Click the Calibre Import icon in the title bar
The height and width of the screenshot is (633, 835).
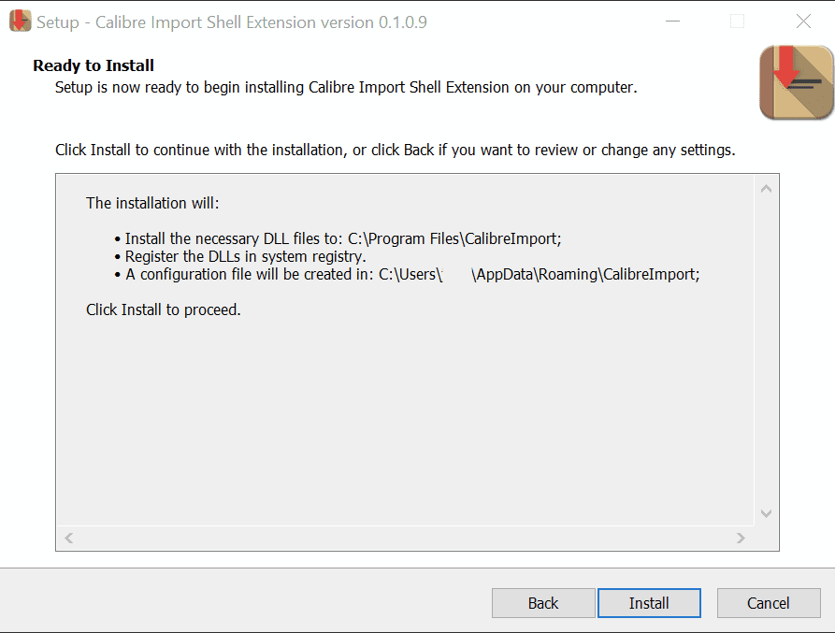pyautogui.click(x=20, y=22)
